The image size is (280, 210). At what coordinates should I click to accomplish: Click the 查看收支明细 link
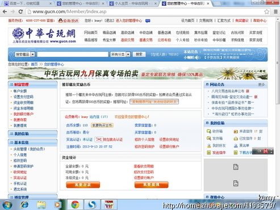tap(144, 166)
